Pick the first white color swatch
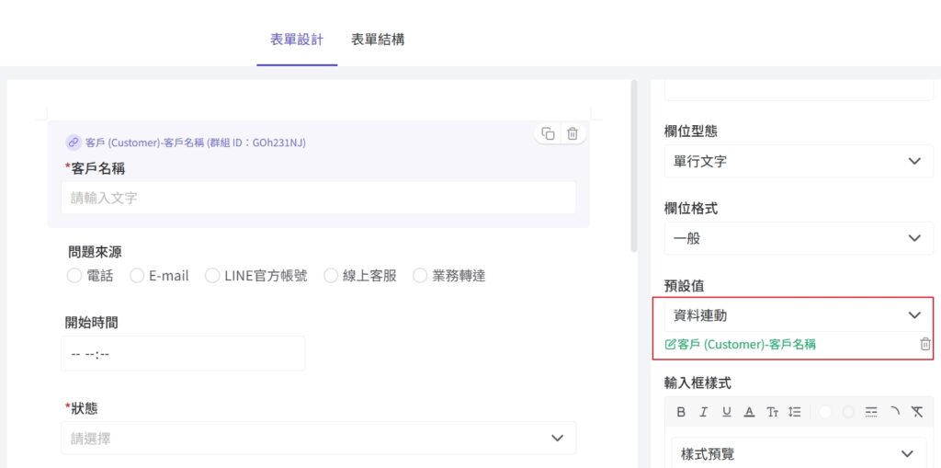 coord(825,412)
